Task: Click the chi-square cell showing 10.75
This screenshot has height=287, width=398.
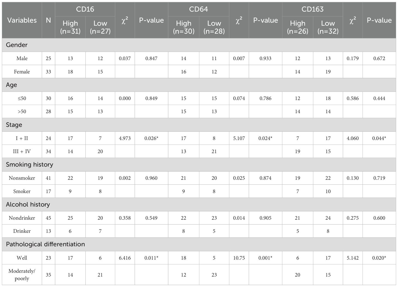Action: click(x=239, y=258)
